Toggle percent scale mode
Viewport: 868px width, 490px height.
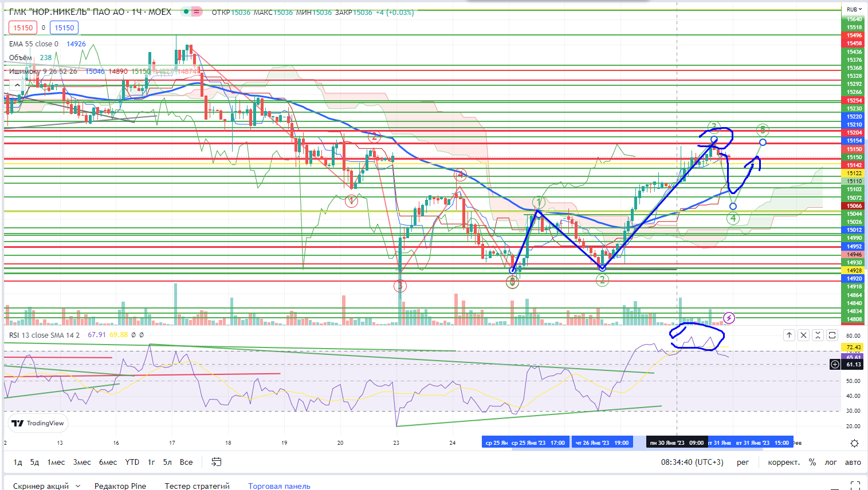pyautogui.click(x=812, y=462)
